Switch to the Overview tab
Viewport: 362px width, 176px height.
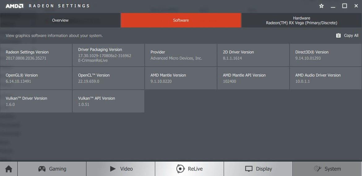click(x=60, y=20)
